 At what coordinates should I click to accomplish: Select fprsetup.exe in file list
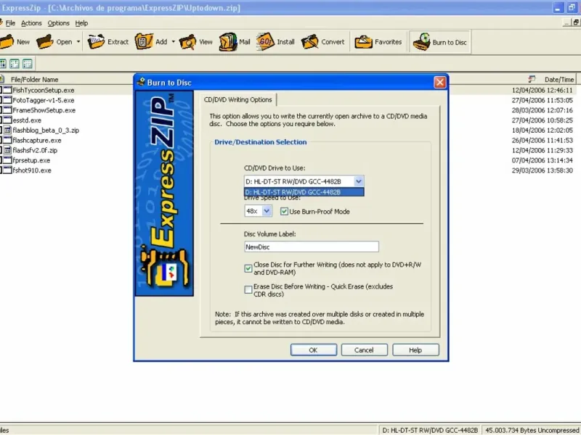coord(31,160)
